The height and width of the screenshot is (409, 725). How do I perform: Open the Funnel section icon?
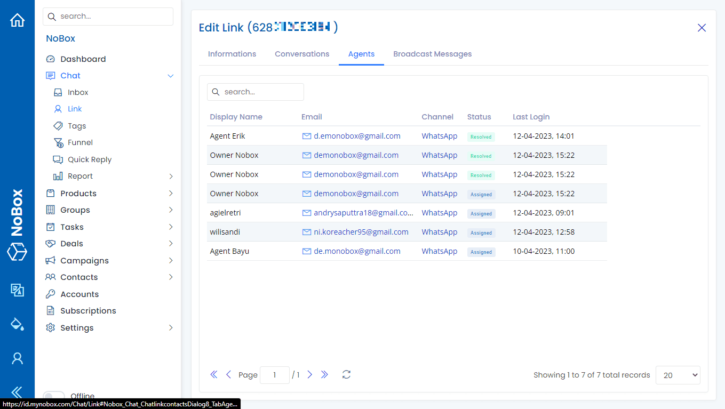point(58,142)
